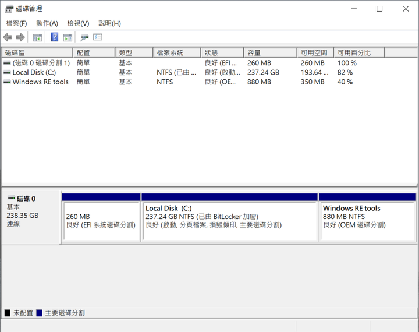The height and width of the screenshot is (332, 419).
Task: Open the 說明(H) menu
Action: (x=109, y=23)
